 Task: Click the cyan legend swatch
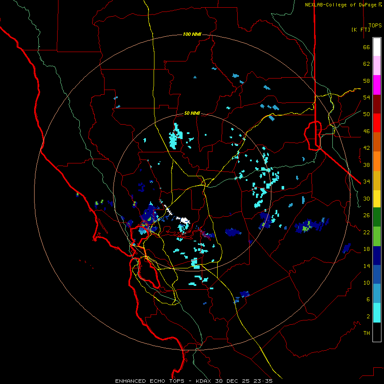[x=377, y=313]
